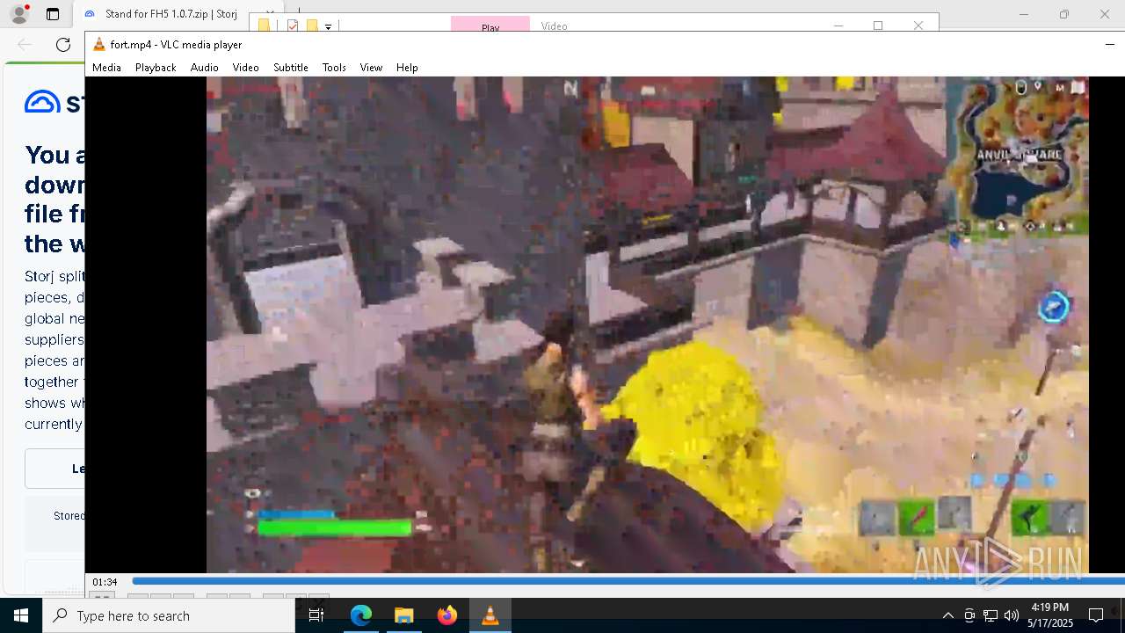1125x633 pixels.
Task: Minimize the VLC media player window
Action: [x=1110, y=44]
